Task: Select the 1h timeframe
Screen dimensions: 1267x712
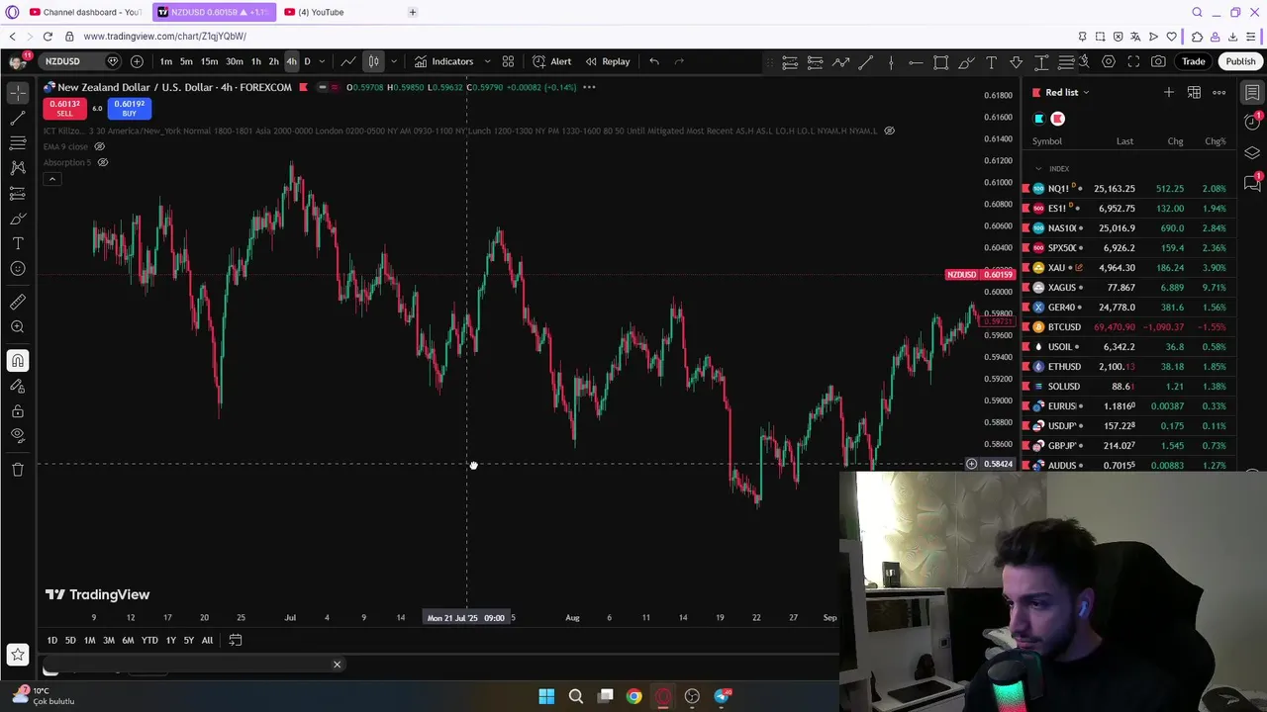Action: pyautogui.click(x=255, y=61)
